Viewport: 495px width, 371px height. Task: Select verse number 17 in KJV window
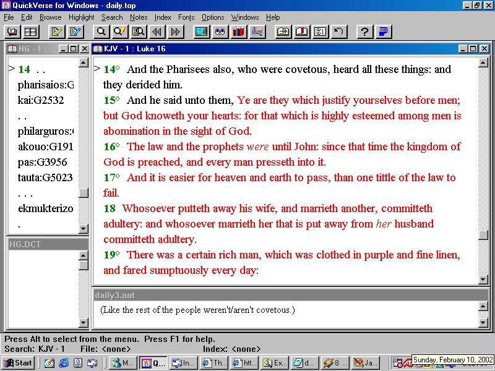[x=110, y=177]
